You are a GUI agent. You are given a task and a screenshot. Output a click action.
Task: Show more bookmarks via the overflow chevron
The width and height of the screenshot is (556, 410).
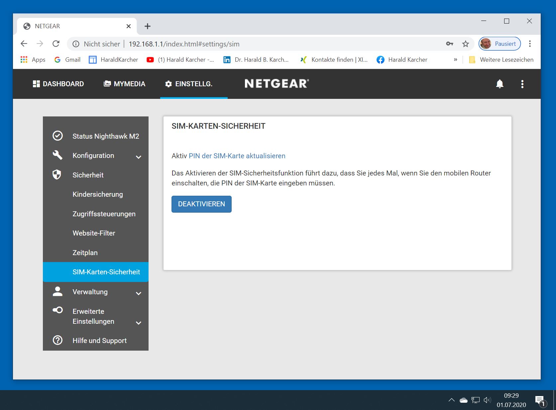coord(455,60)
